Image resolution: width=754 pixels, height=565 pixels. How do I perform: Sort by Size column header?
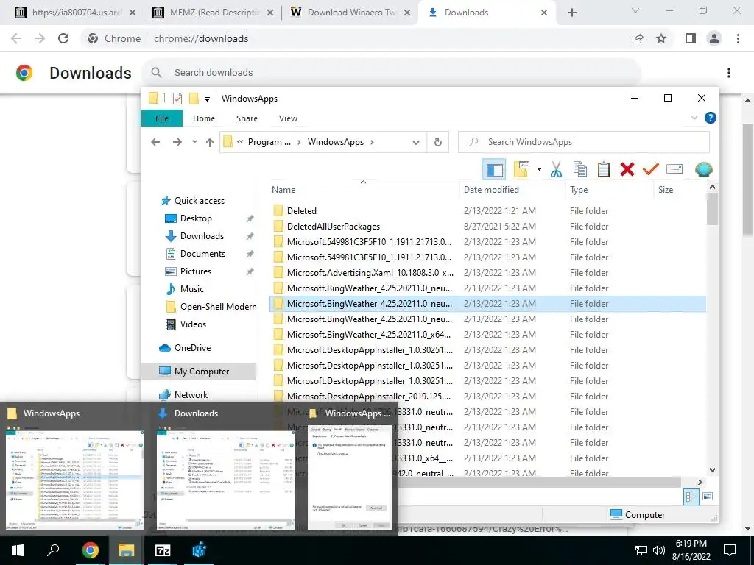(x=666, y=189)
